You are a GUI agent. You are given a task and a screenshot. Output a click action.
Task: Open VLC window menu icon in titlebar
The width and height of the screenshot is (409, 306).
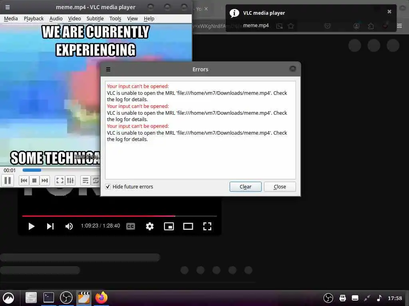pyautogui.click(x=8, y=7)
